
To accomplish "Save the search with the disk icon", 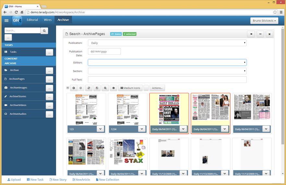I will [x=97, y=88].
